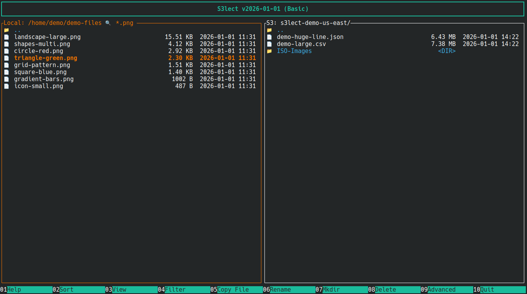The height and width of the screenshot is (294, 527).
Task: Click the document icon beside demo-huge-line.json
Action: coord(269,37)
